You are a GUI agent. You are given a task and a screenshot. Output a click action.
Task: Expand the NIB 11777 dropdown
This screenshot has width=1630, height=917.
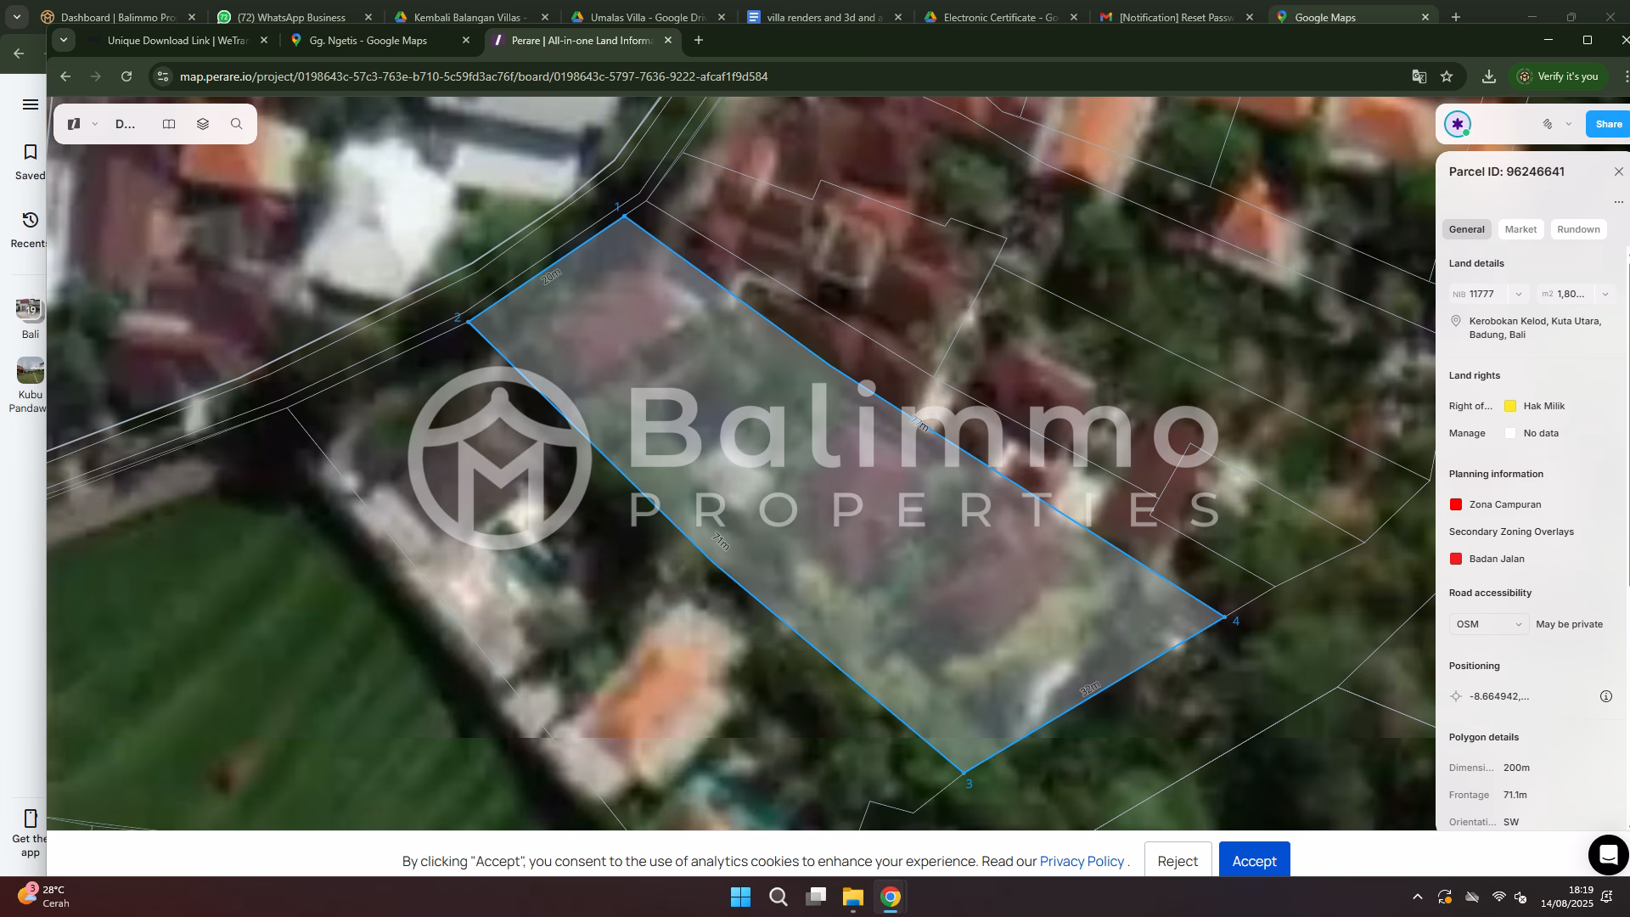[1518, 294]
